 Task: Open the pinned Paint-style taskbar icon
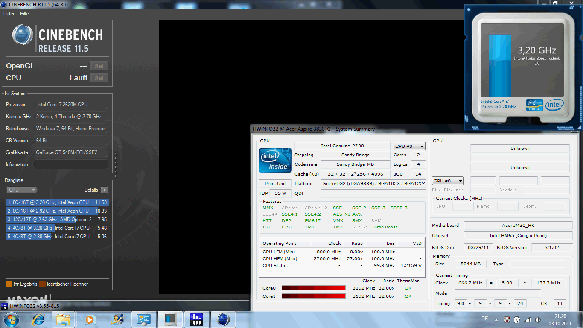tap(117, 319)
